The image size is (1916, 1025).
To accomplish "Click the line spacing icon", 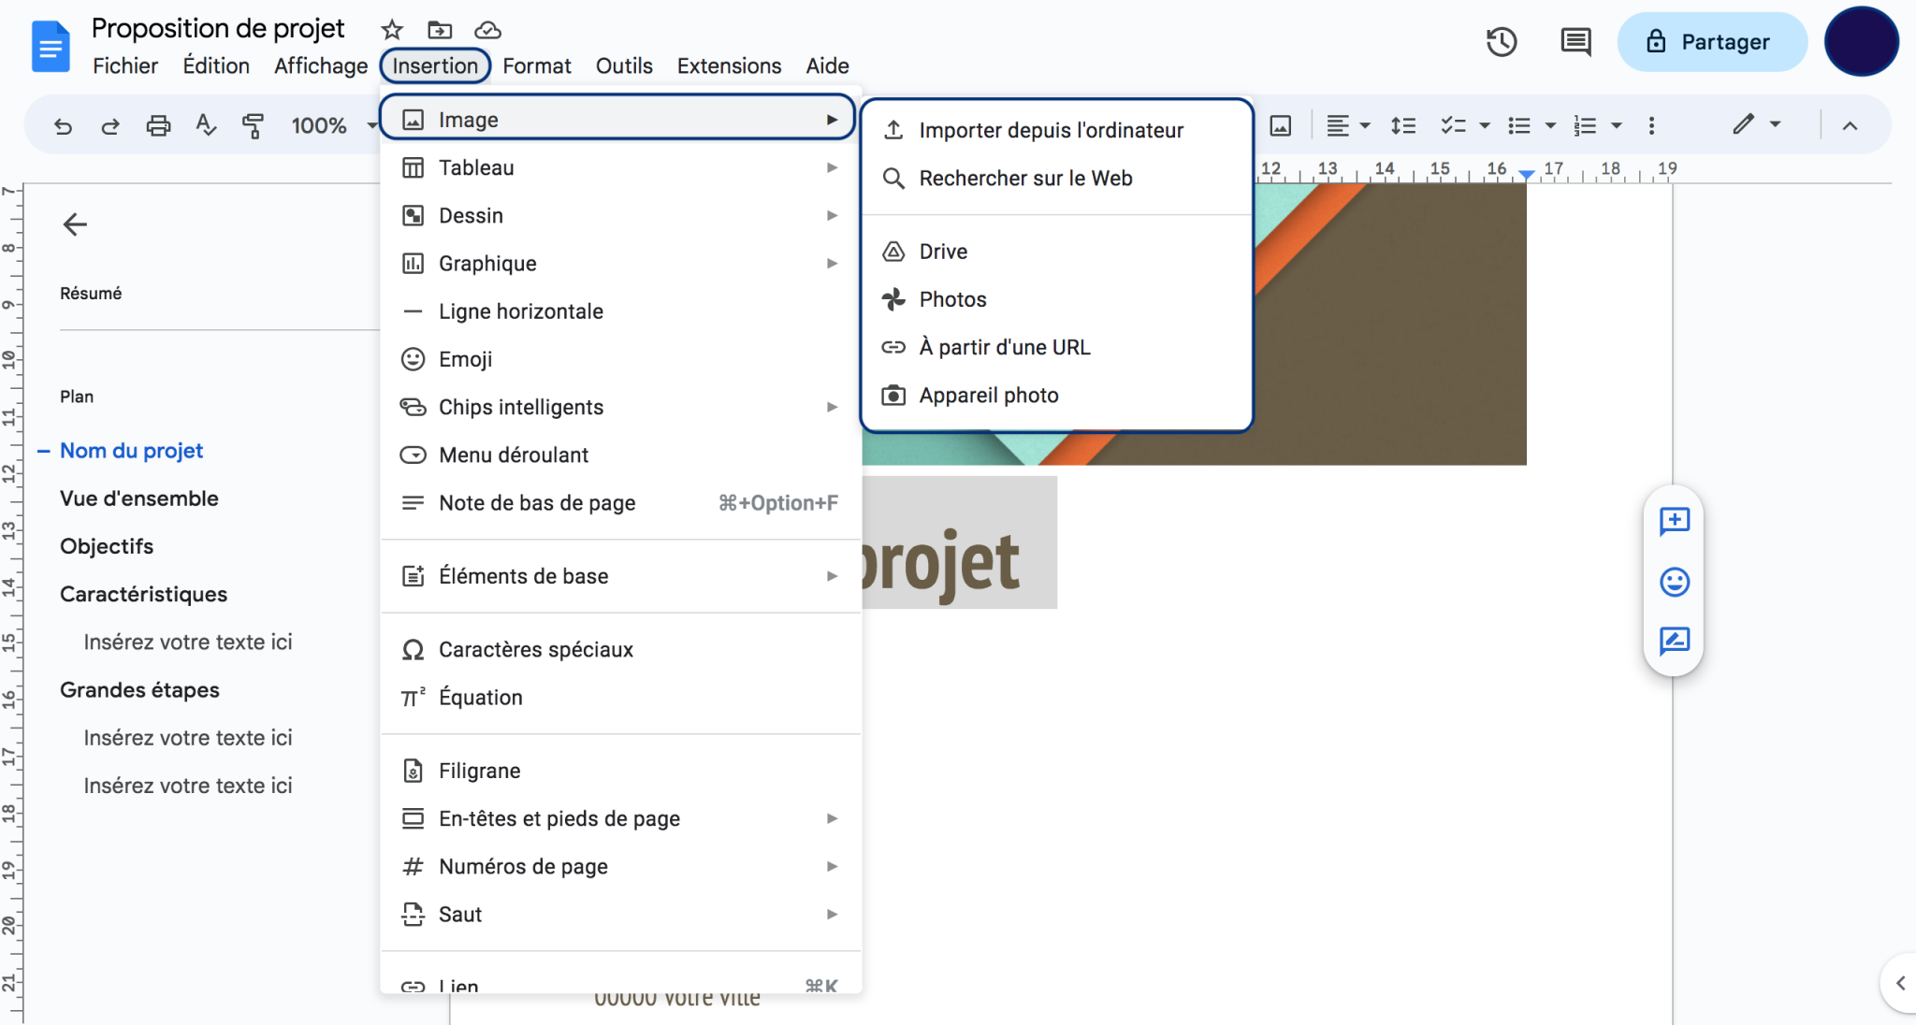I will tap(1402, 125).
